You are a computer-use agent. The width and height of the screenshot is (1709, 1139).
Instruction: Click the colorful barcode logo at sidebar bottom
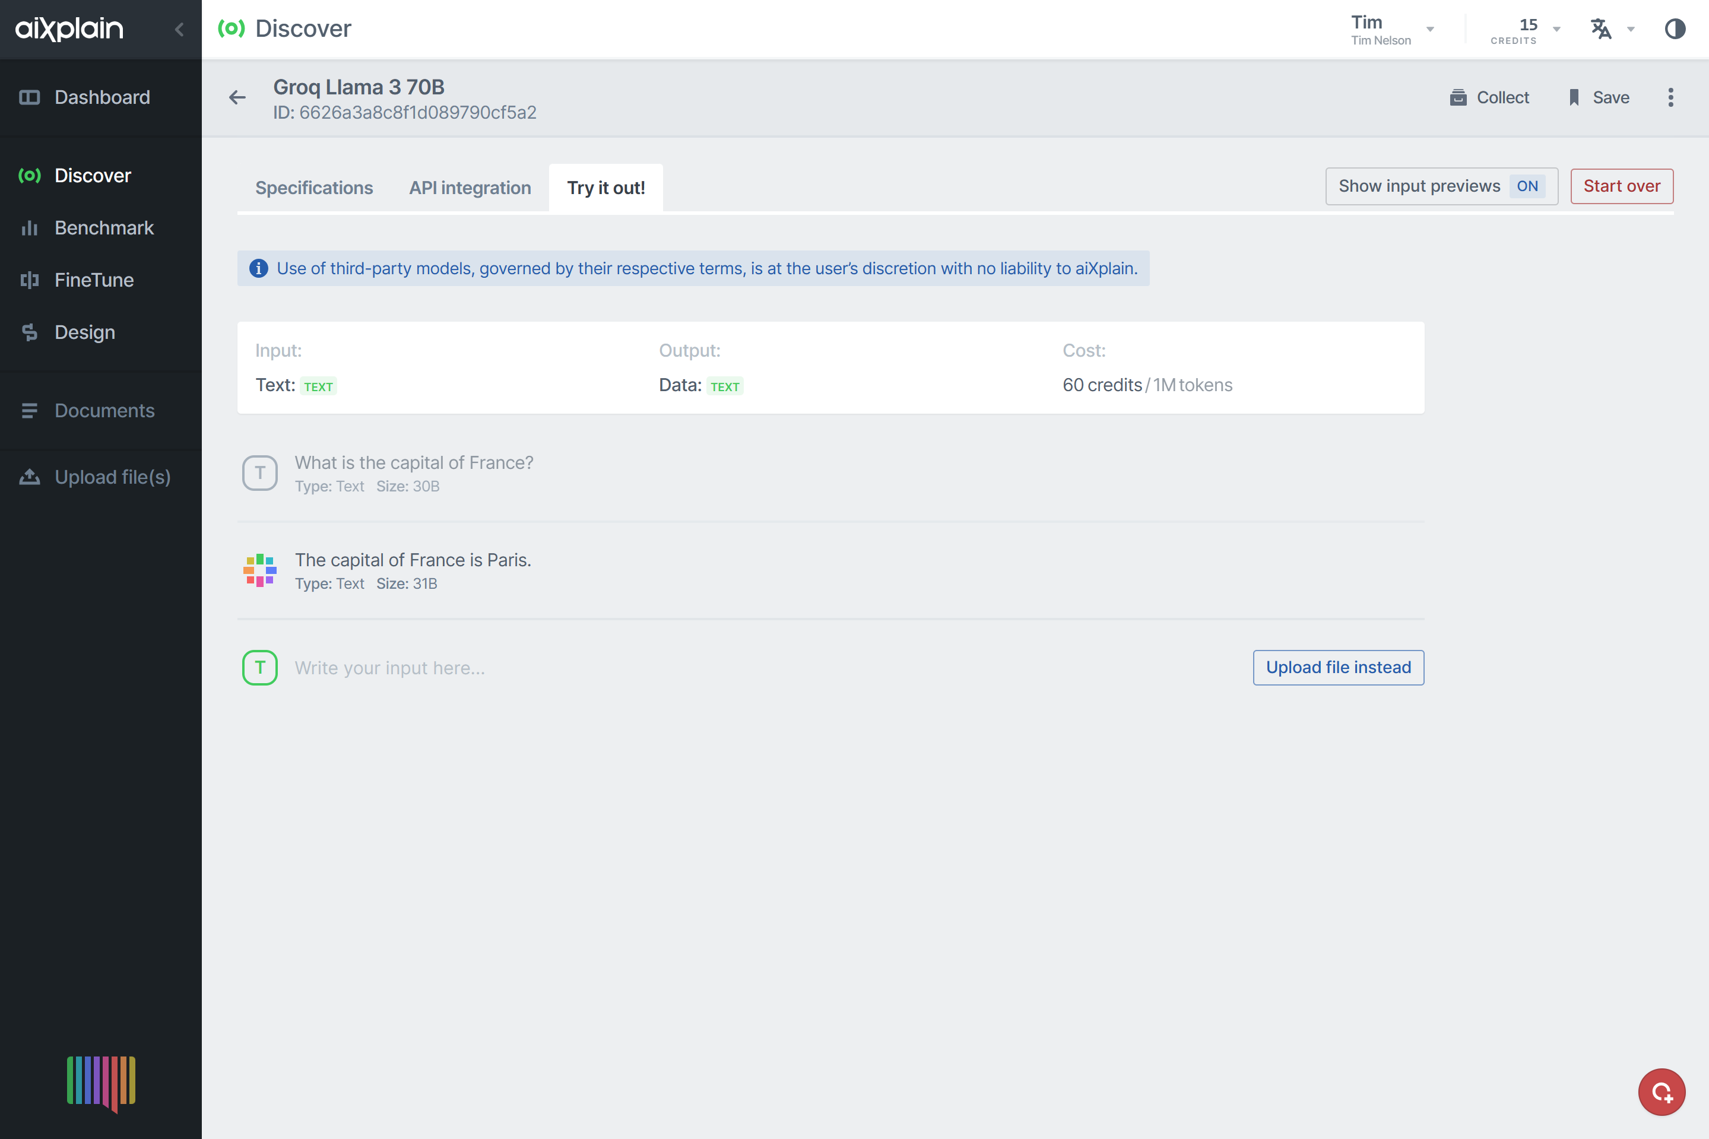pyautogui.click(x=101, y=1083)
